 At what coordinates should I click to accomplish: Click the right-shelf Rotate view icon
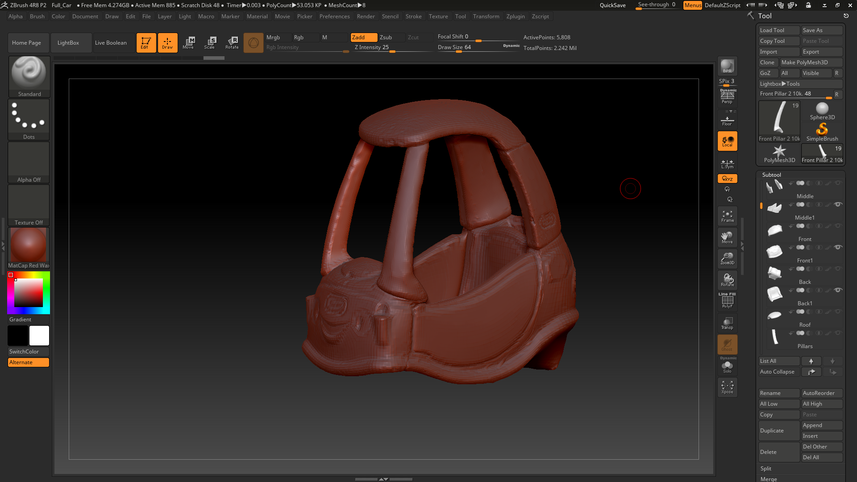pyautogui.click(x=727, y=280)
